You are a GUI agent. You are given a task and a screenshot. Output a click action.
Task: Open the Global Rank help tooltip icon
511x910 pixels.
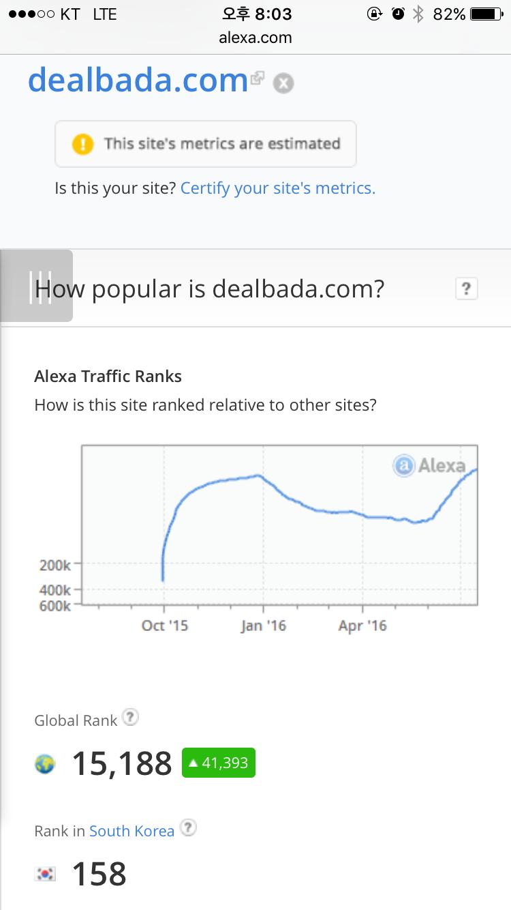pos(130,717)
